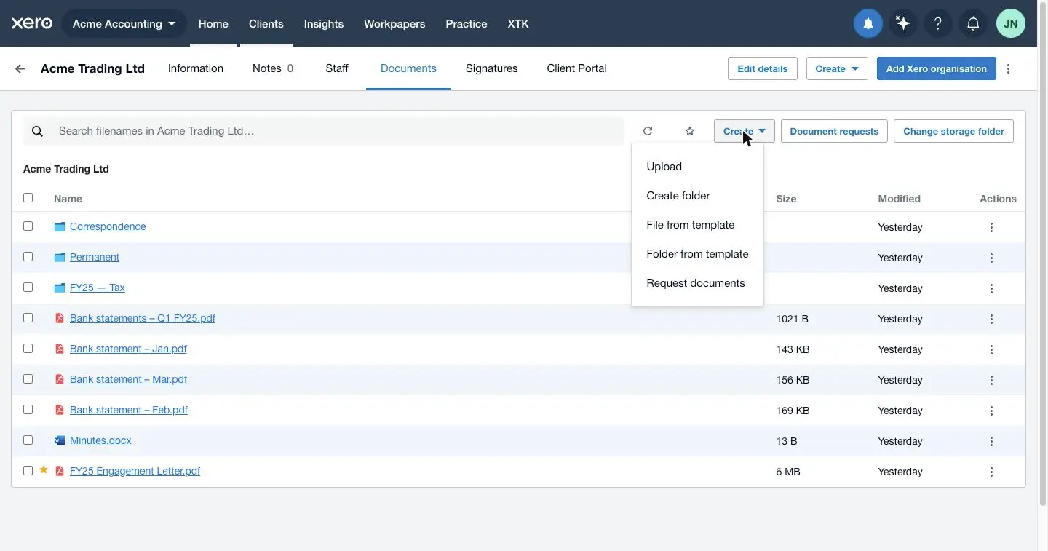Sort by the Modified column header
Image resolution: width=1048 pixels, height=551 pixels.
coord(899,199)
